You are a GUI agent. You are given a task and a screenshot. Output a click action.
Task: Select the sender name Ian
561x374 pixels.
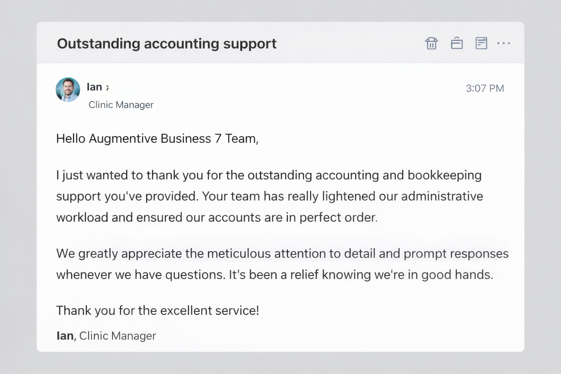click(94, 87)
